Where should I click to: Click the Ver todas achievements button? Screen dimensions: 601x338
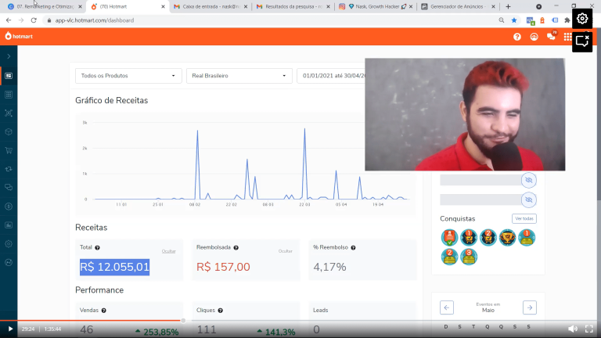524,218
